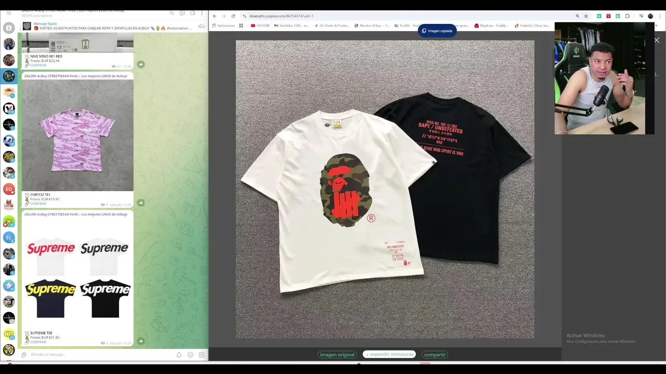Click the Imagen copiada notification
The width and height of the screenshot is (666, 374).
point(437,31)
